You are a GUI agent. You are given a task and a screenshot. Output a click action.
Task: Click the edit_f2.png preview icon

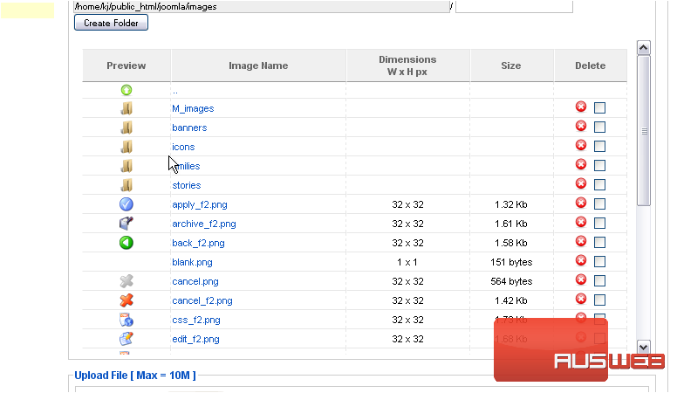click(x=127, y=339)
